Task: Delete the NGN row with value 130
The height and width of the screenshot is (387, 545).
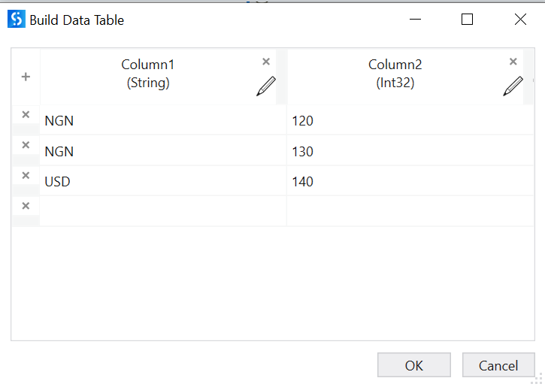Action: click(x=26, y=145)
